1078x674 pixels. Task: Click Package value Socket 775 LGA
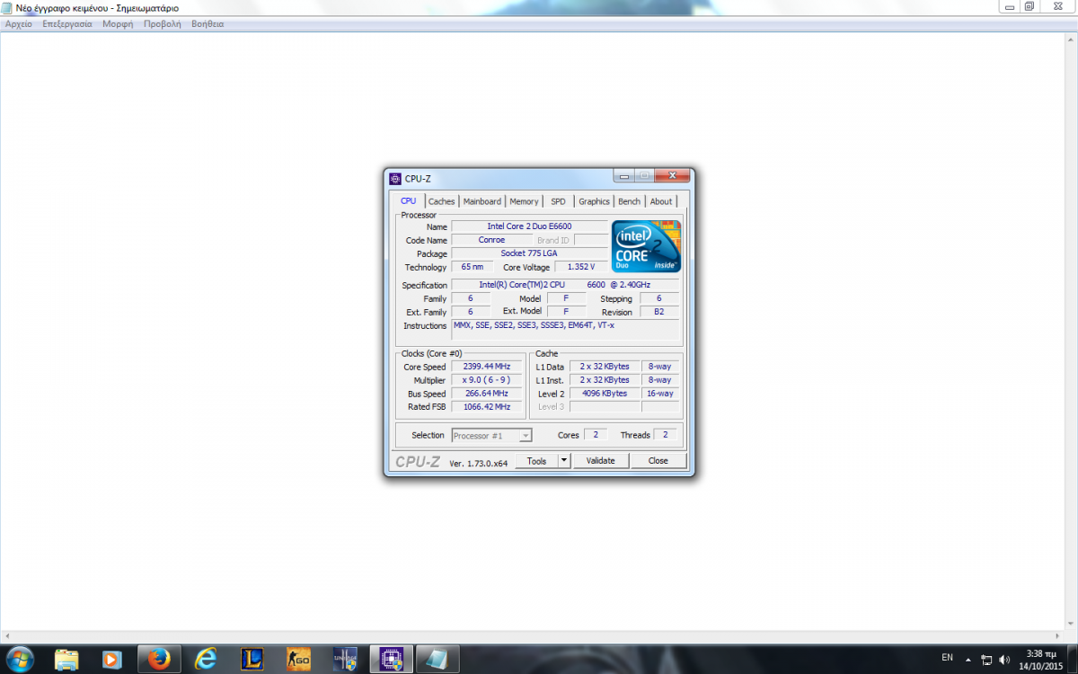[530, 253]
